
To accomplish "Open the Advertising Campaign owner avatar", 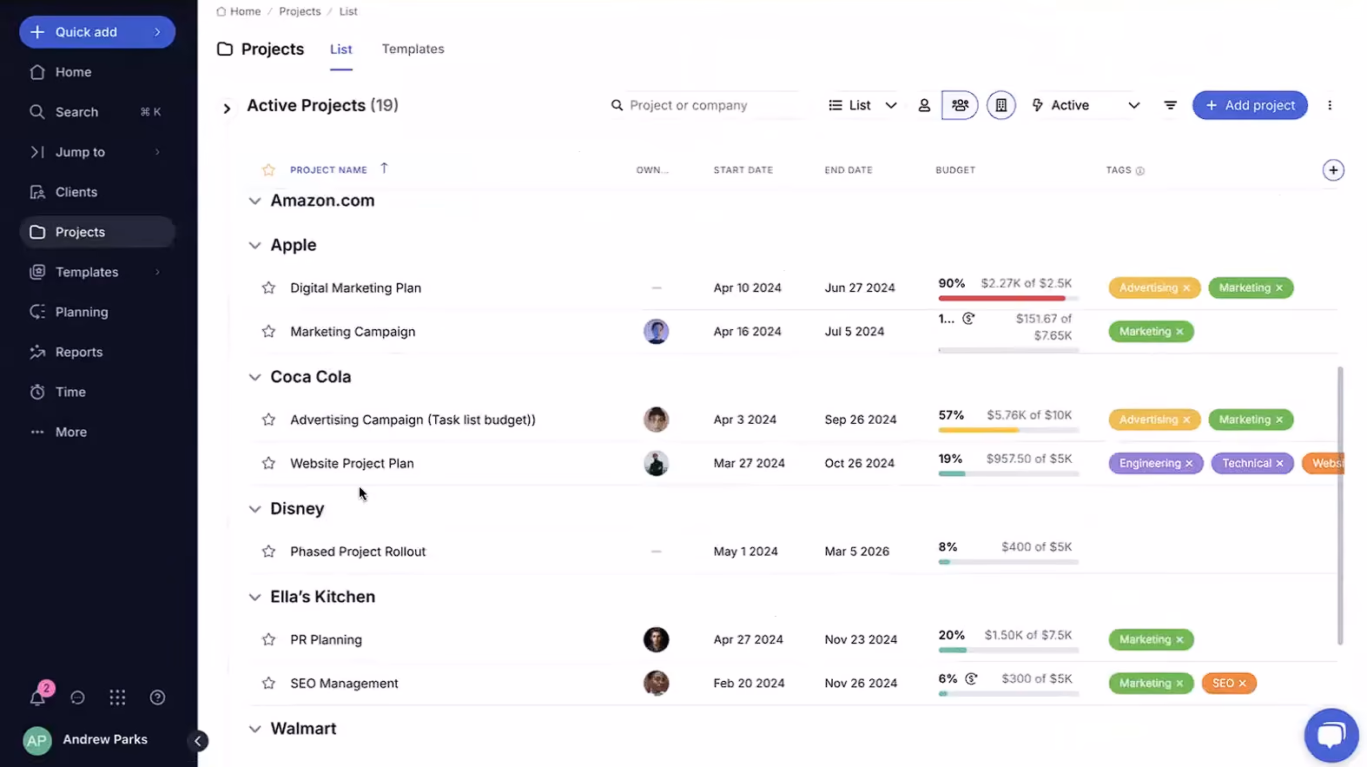I will click(656, 420).
